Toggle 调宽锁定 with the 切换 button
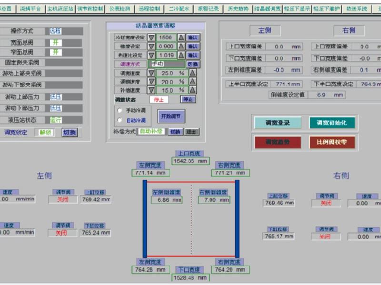This screenshot has height=285, width=381. [70, 133]
